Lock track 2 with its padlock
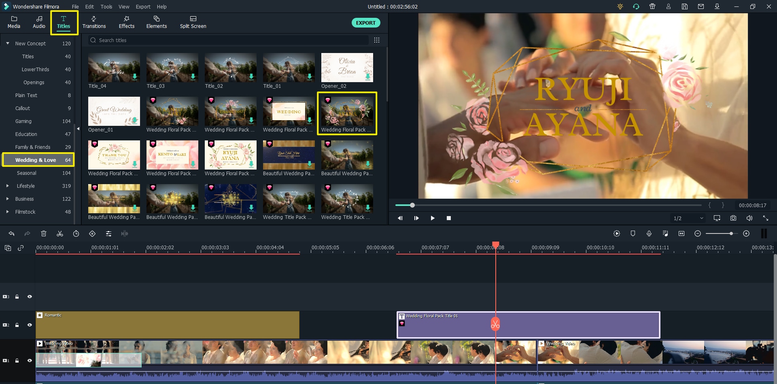777x384 pixels. click(x=17, y=325)
